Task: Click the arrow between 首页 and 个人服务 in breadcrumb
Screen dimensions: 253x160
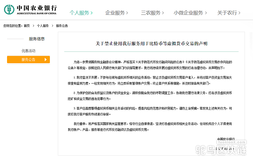Action: coord(33,26)
